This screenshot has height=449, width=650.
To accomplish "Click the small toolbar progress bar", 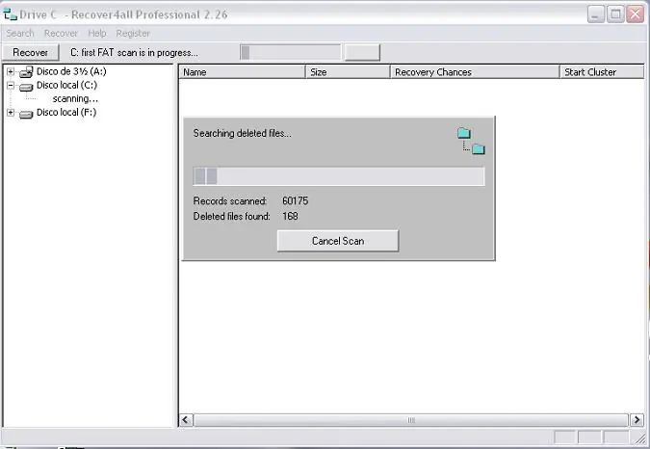I will point(291,53).
